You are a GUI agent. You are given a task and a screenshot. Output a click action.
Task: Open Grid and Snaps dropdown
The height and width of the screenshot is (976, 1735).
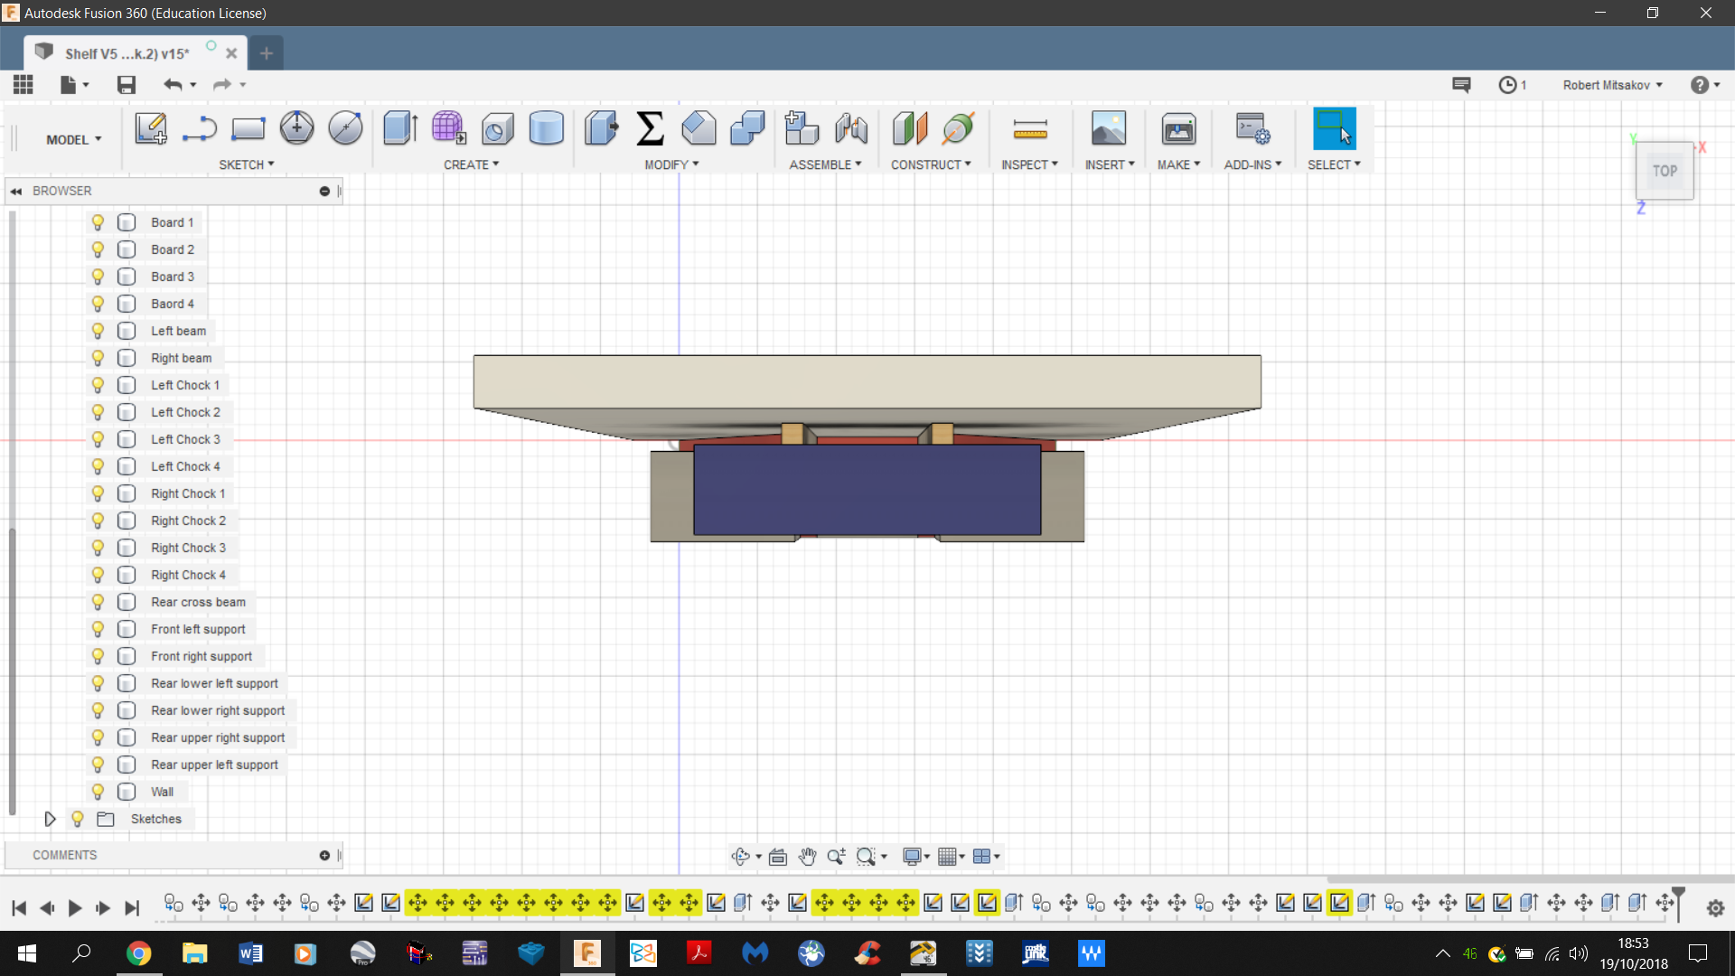coord(952,856)
